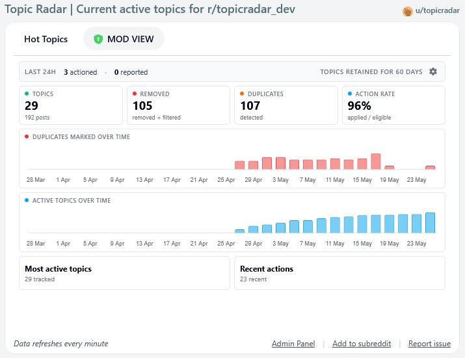Click the 'detected' caption under 107
This screenshot has height=358, width=465.
(251, 118)
